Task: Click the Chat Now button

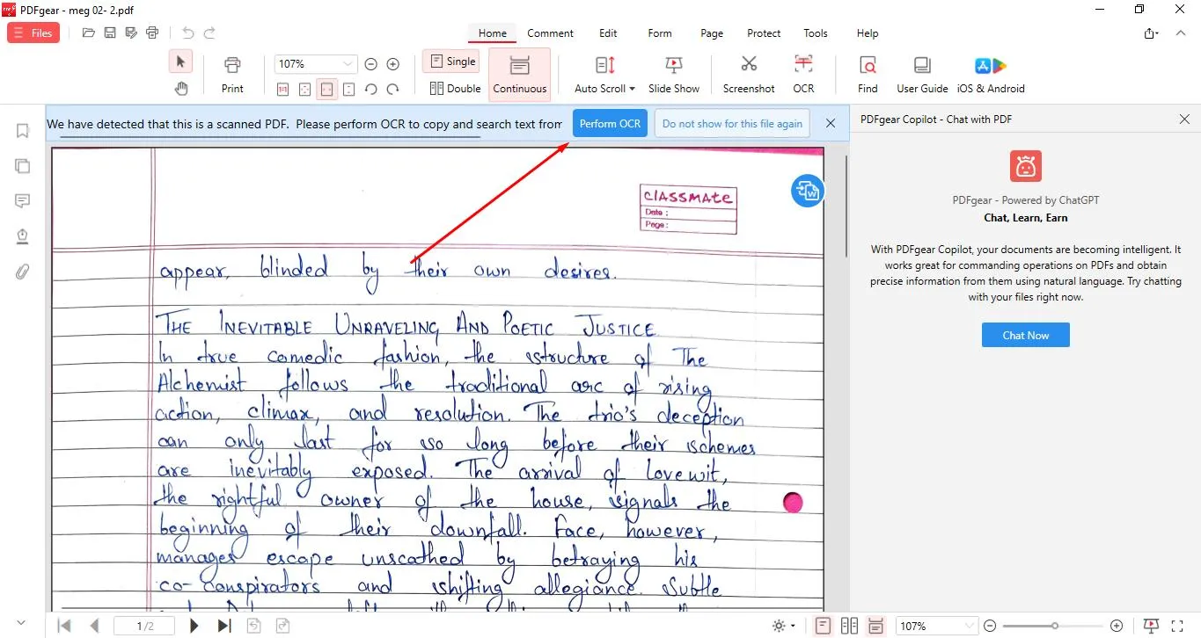Action: [1025, 335]
